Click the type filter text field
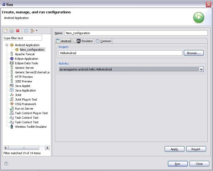Image resolution: width=213 pixels, height=171 pixels. [23, 38]
